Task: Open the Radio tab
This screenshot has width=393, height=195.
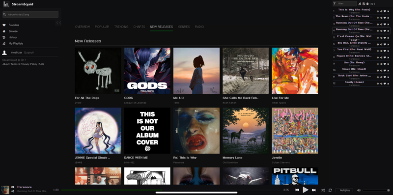Action: [x=199, y=27]
